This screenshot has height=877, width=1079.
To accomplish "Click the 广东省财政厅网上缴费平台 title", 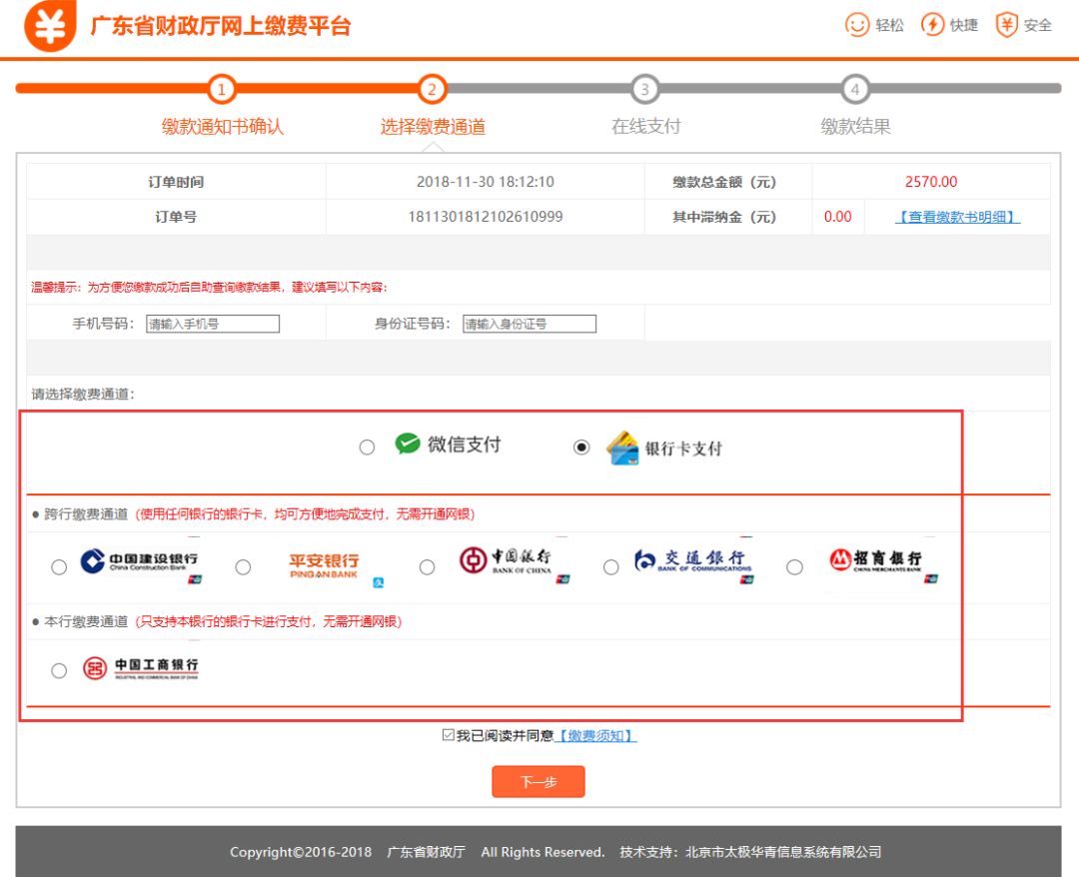I will pos(221,26).
